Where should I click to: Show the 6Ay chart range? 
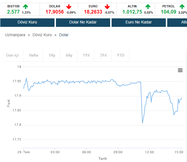69,55
